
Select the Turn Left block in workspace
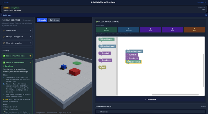(132, 55)
